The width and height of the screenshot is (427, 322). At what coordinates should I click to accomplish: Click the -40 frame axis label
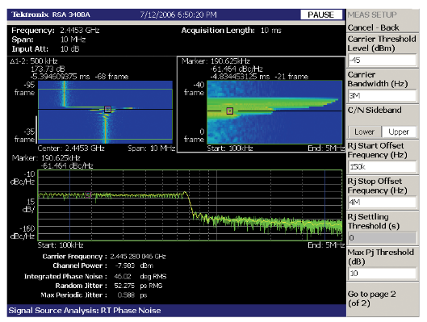click(195, 89)
